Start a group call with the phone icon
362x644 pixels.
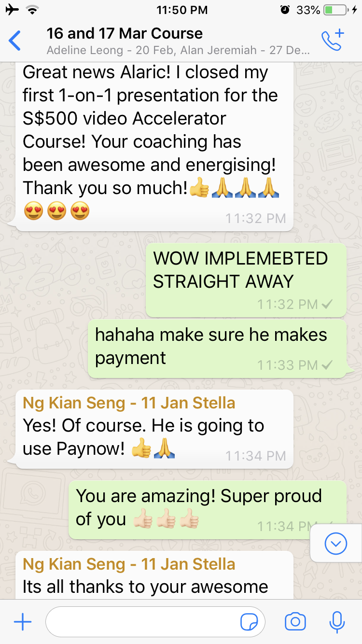(x=333, y=40)
